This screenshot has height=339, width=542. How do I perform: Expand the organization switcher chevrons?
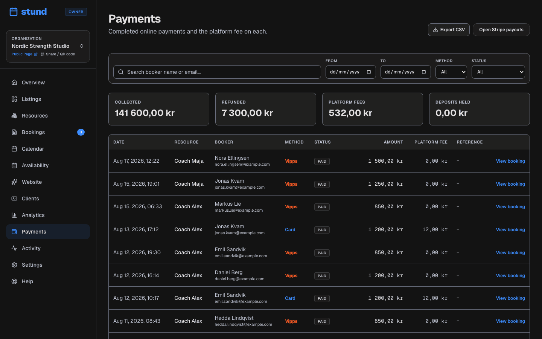point(82,46)
